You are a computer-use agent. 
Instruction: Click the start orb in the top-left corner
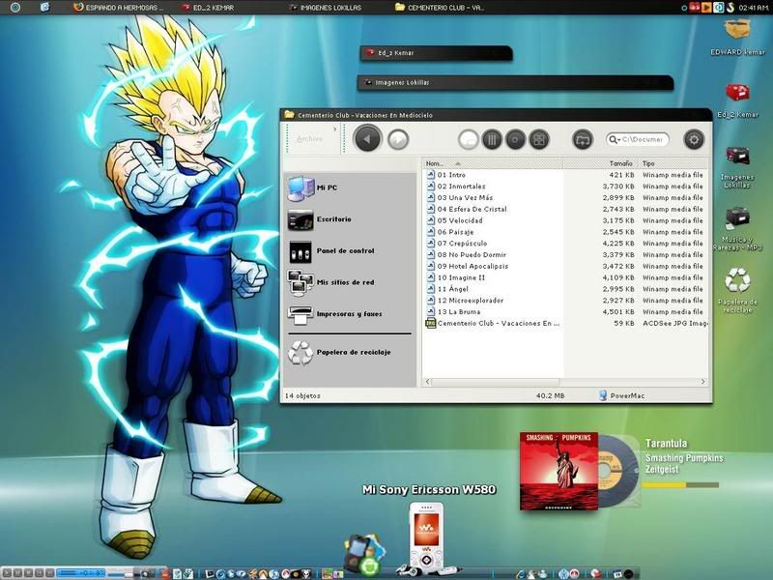(15, 8)
